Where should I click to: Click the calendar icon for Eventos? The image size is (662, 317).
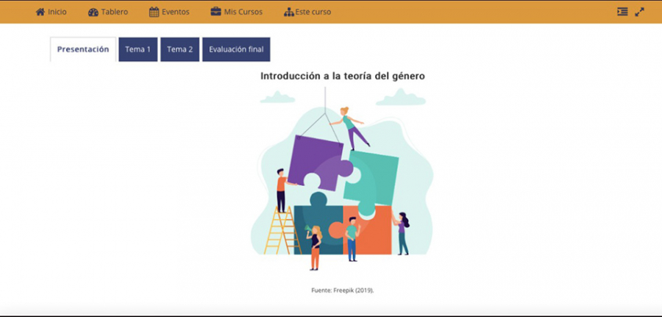point(154,13)
